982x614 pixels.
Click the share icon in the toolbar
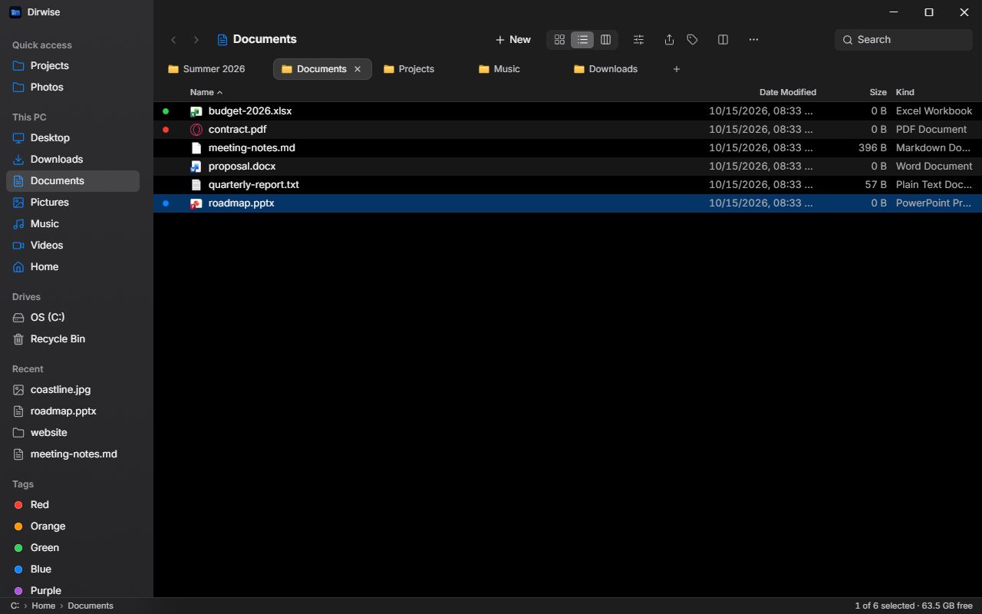point(669,40)
